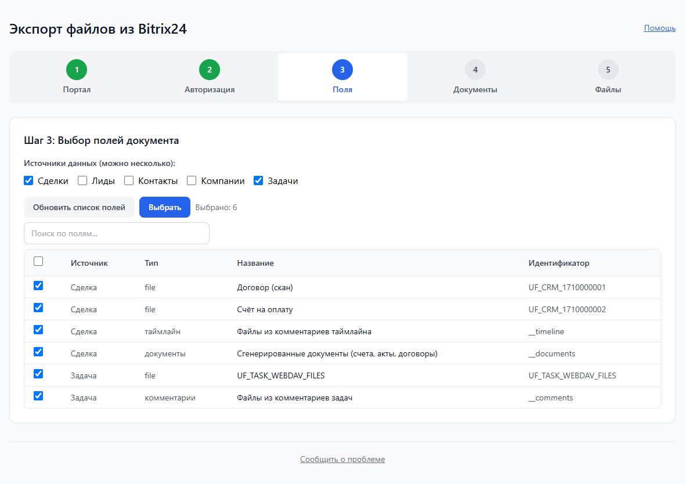Click the __comments identifier cell
This screenshot has height=484, width=685.
pyautogui.click(x=550, y=398)
